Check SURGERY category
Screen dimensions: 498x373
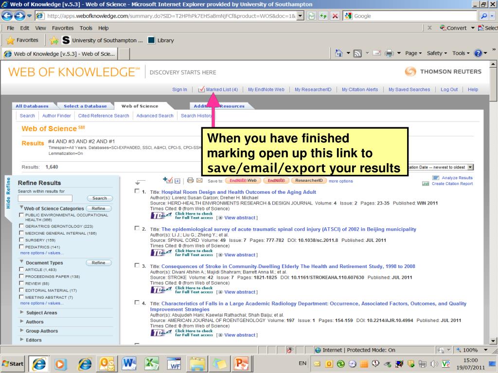(x=21, y=240)
